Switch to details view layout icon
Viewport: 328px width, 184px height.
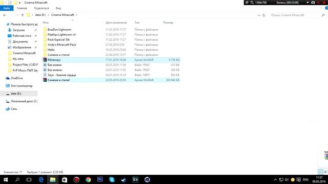click(320, 172)
